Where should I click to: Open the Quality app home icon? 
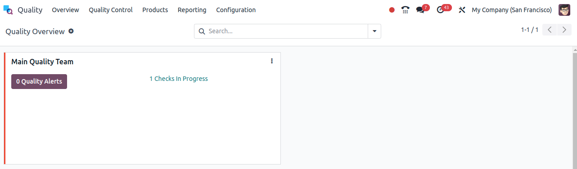(8, 10)
